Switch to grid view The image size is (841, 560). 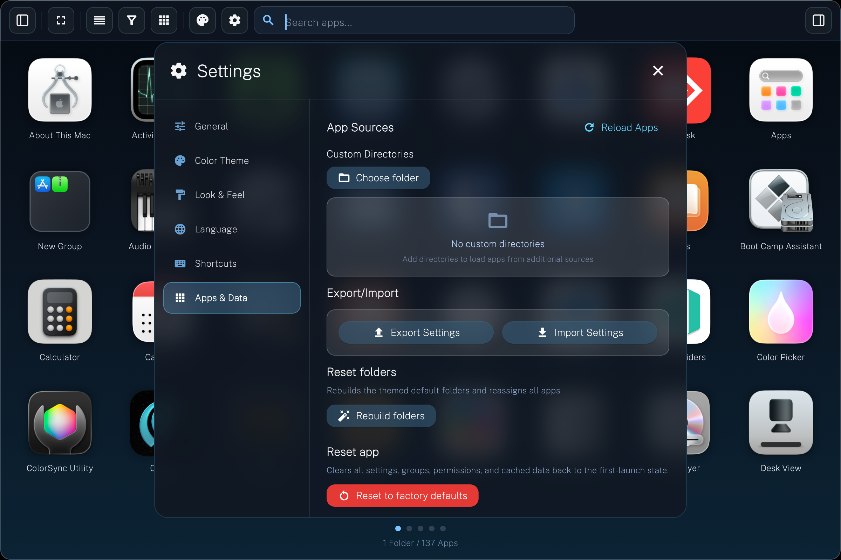tap(163, 20)
